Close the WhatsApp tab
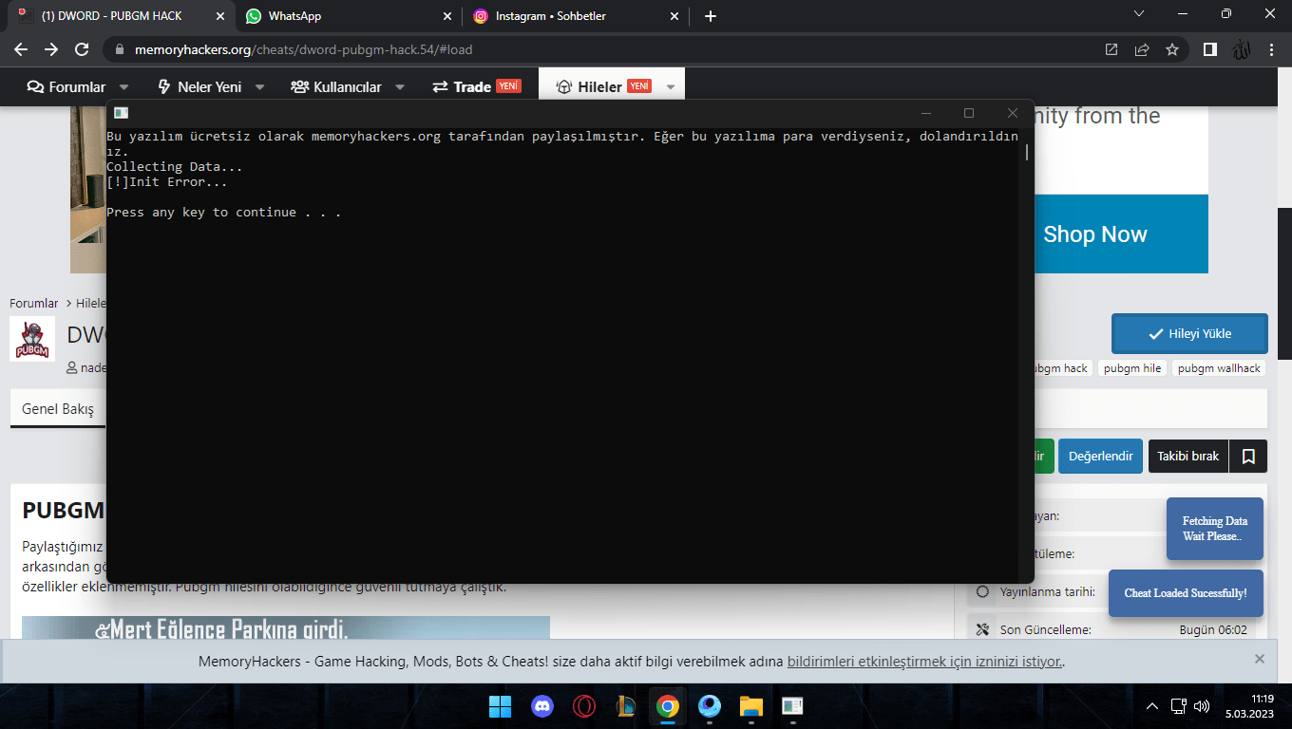Viewport: 1292px width, 729px height. pos(447,16)
